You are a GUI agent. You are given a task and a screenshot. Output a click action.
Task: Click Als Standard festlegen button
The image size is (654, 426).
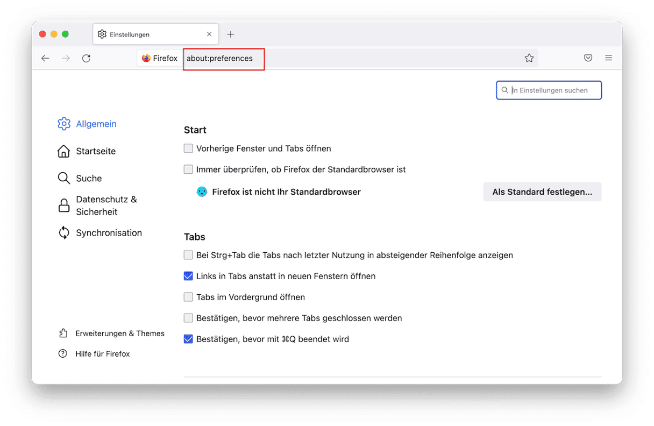pos(542,192)
